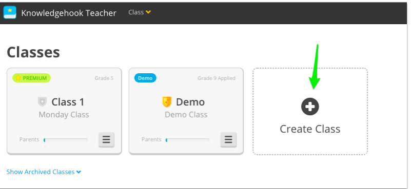Click the Grade 9 Applied label
Screen dimensions: 411x189
coord(217,78)
